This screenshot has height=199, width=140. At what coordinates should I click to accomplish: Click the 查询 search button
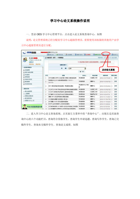point(82,72)
